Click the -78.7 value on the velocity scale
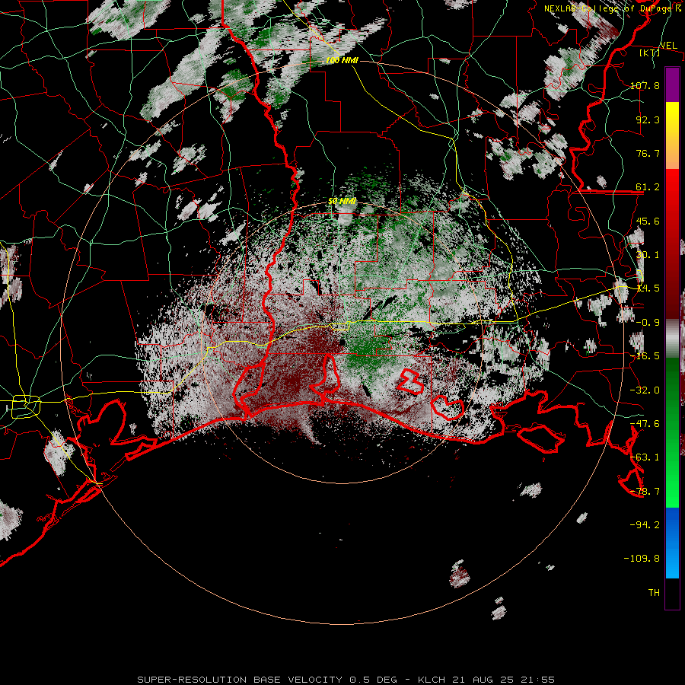This screenshot has width=685, height=685. [645, 491]
